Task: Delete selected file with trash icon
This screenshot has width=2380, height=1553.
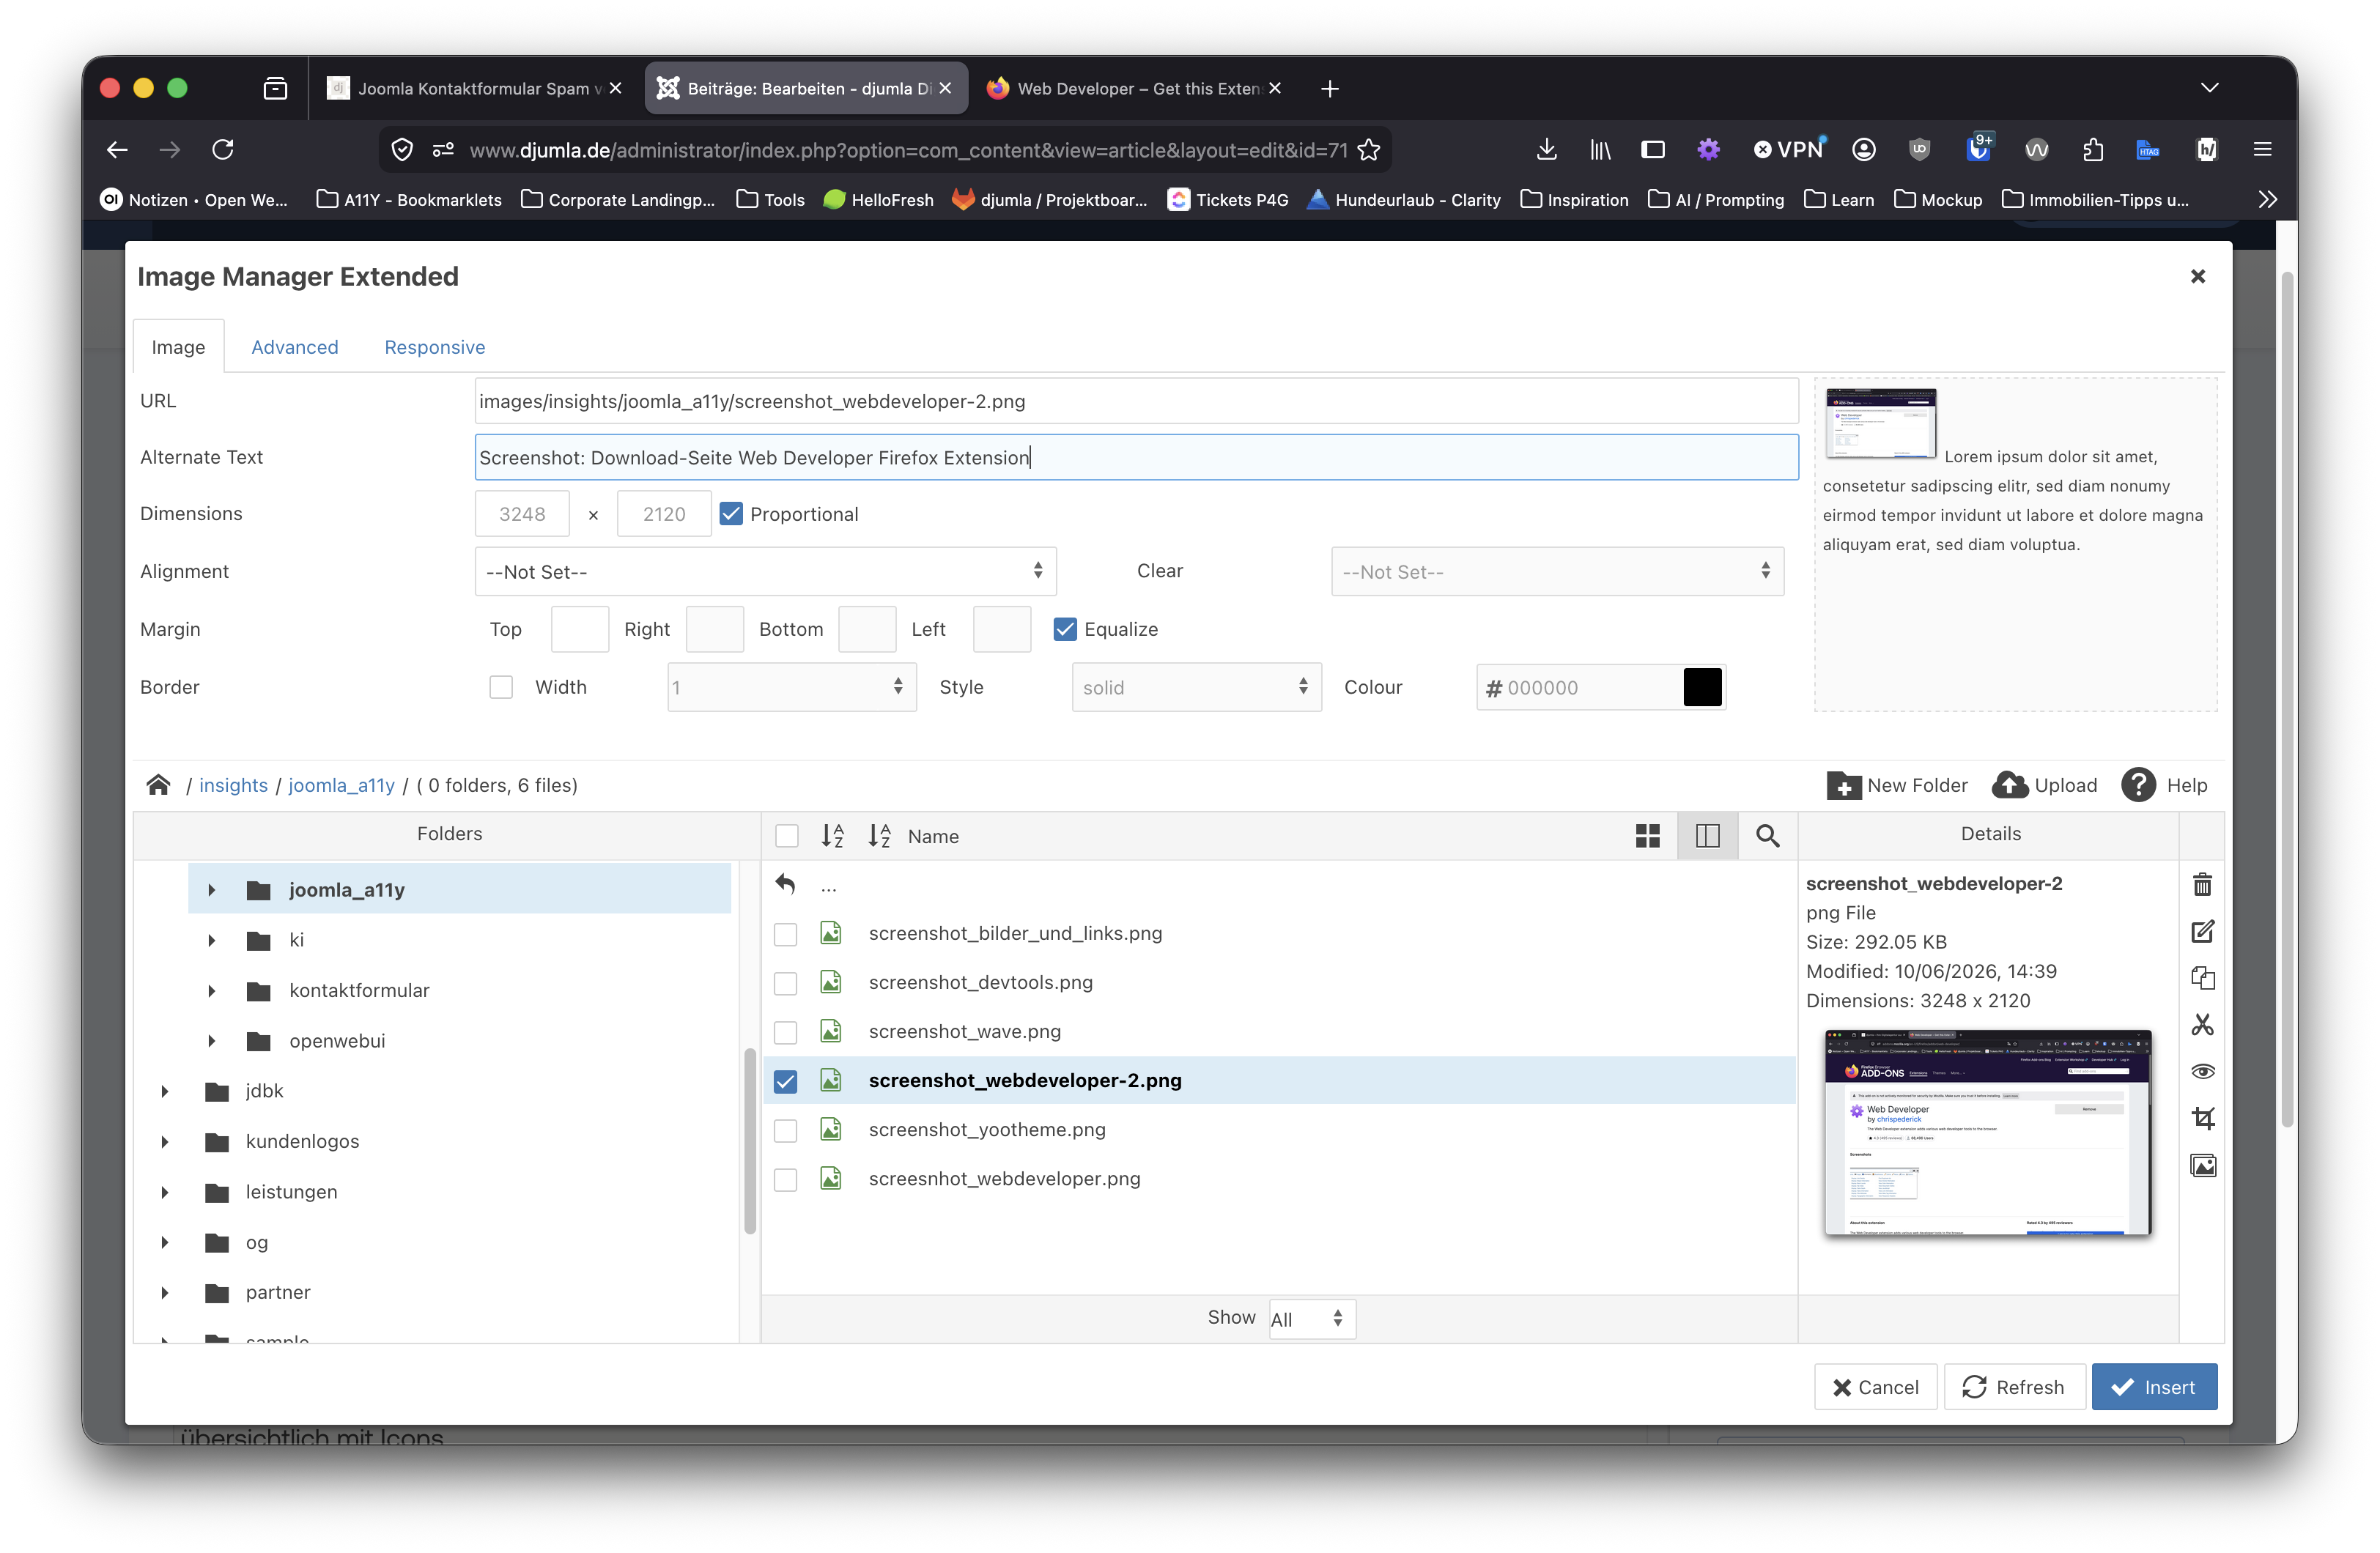Action: pyautogui.click(x=2202, y=884)
